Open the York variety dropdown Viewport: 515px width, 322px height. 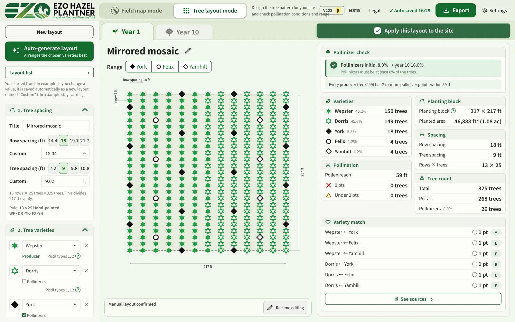[51, 305]
